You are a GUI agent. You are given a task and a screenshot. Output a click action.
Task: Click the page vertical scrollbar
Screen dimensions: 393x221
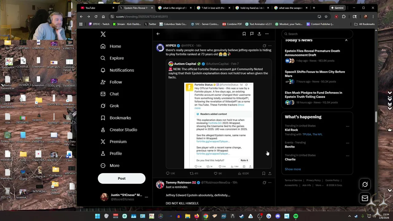[376, 117]
